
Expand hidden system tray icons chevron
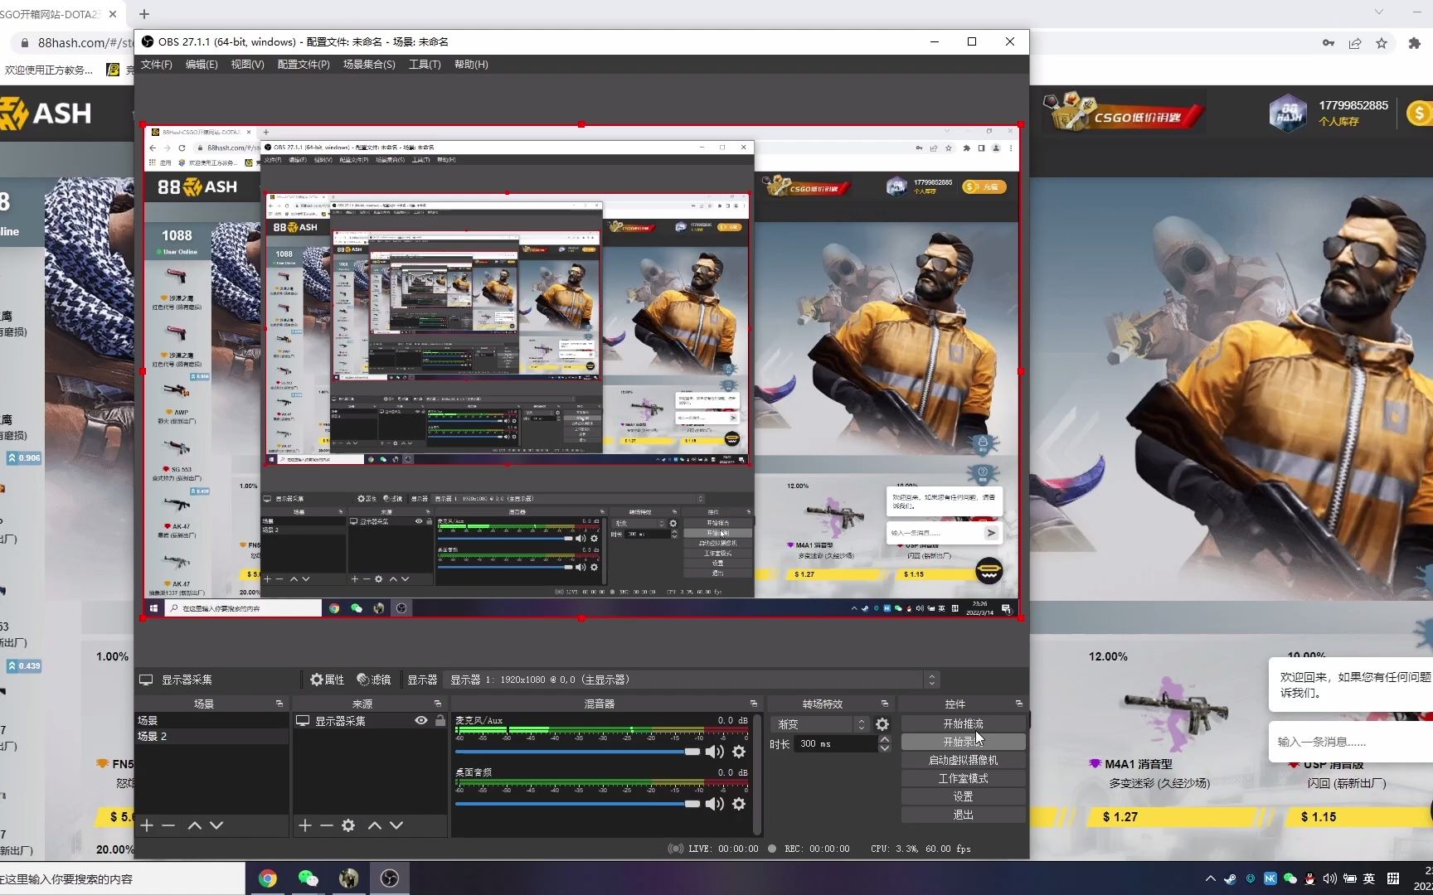[x=1211, y=878]
